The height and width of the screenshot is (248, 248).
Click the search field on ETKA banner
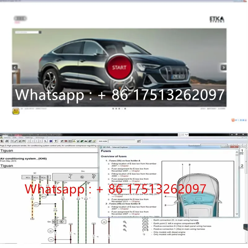[x=27, y=32]
